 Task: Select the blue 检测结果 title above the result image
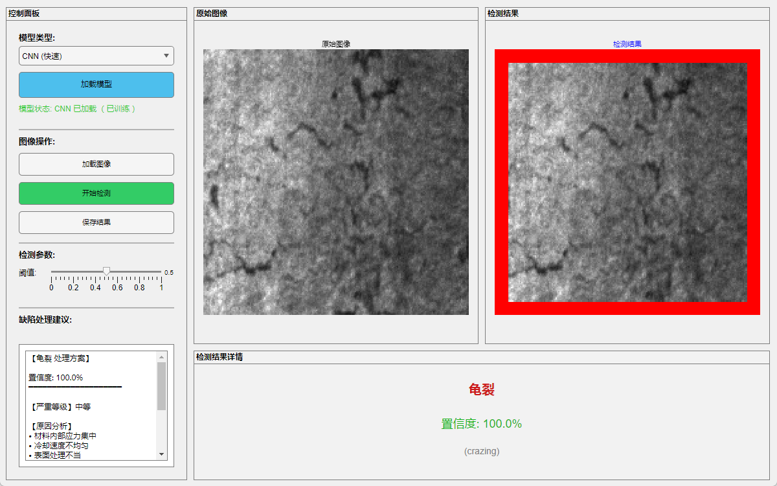click(627, 44)
